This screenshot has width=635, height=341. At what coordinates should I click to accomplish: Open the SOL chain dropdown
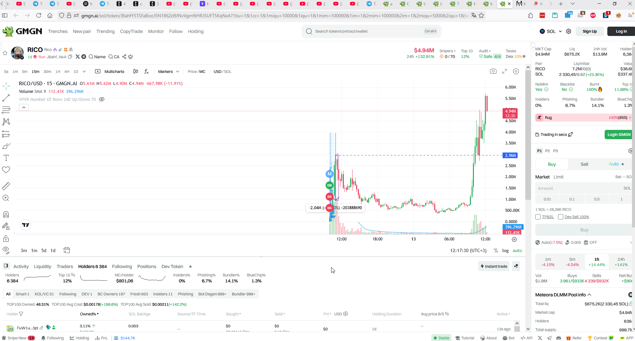[x=551, y=31]
